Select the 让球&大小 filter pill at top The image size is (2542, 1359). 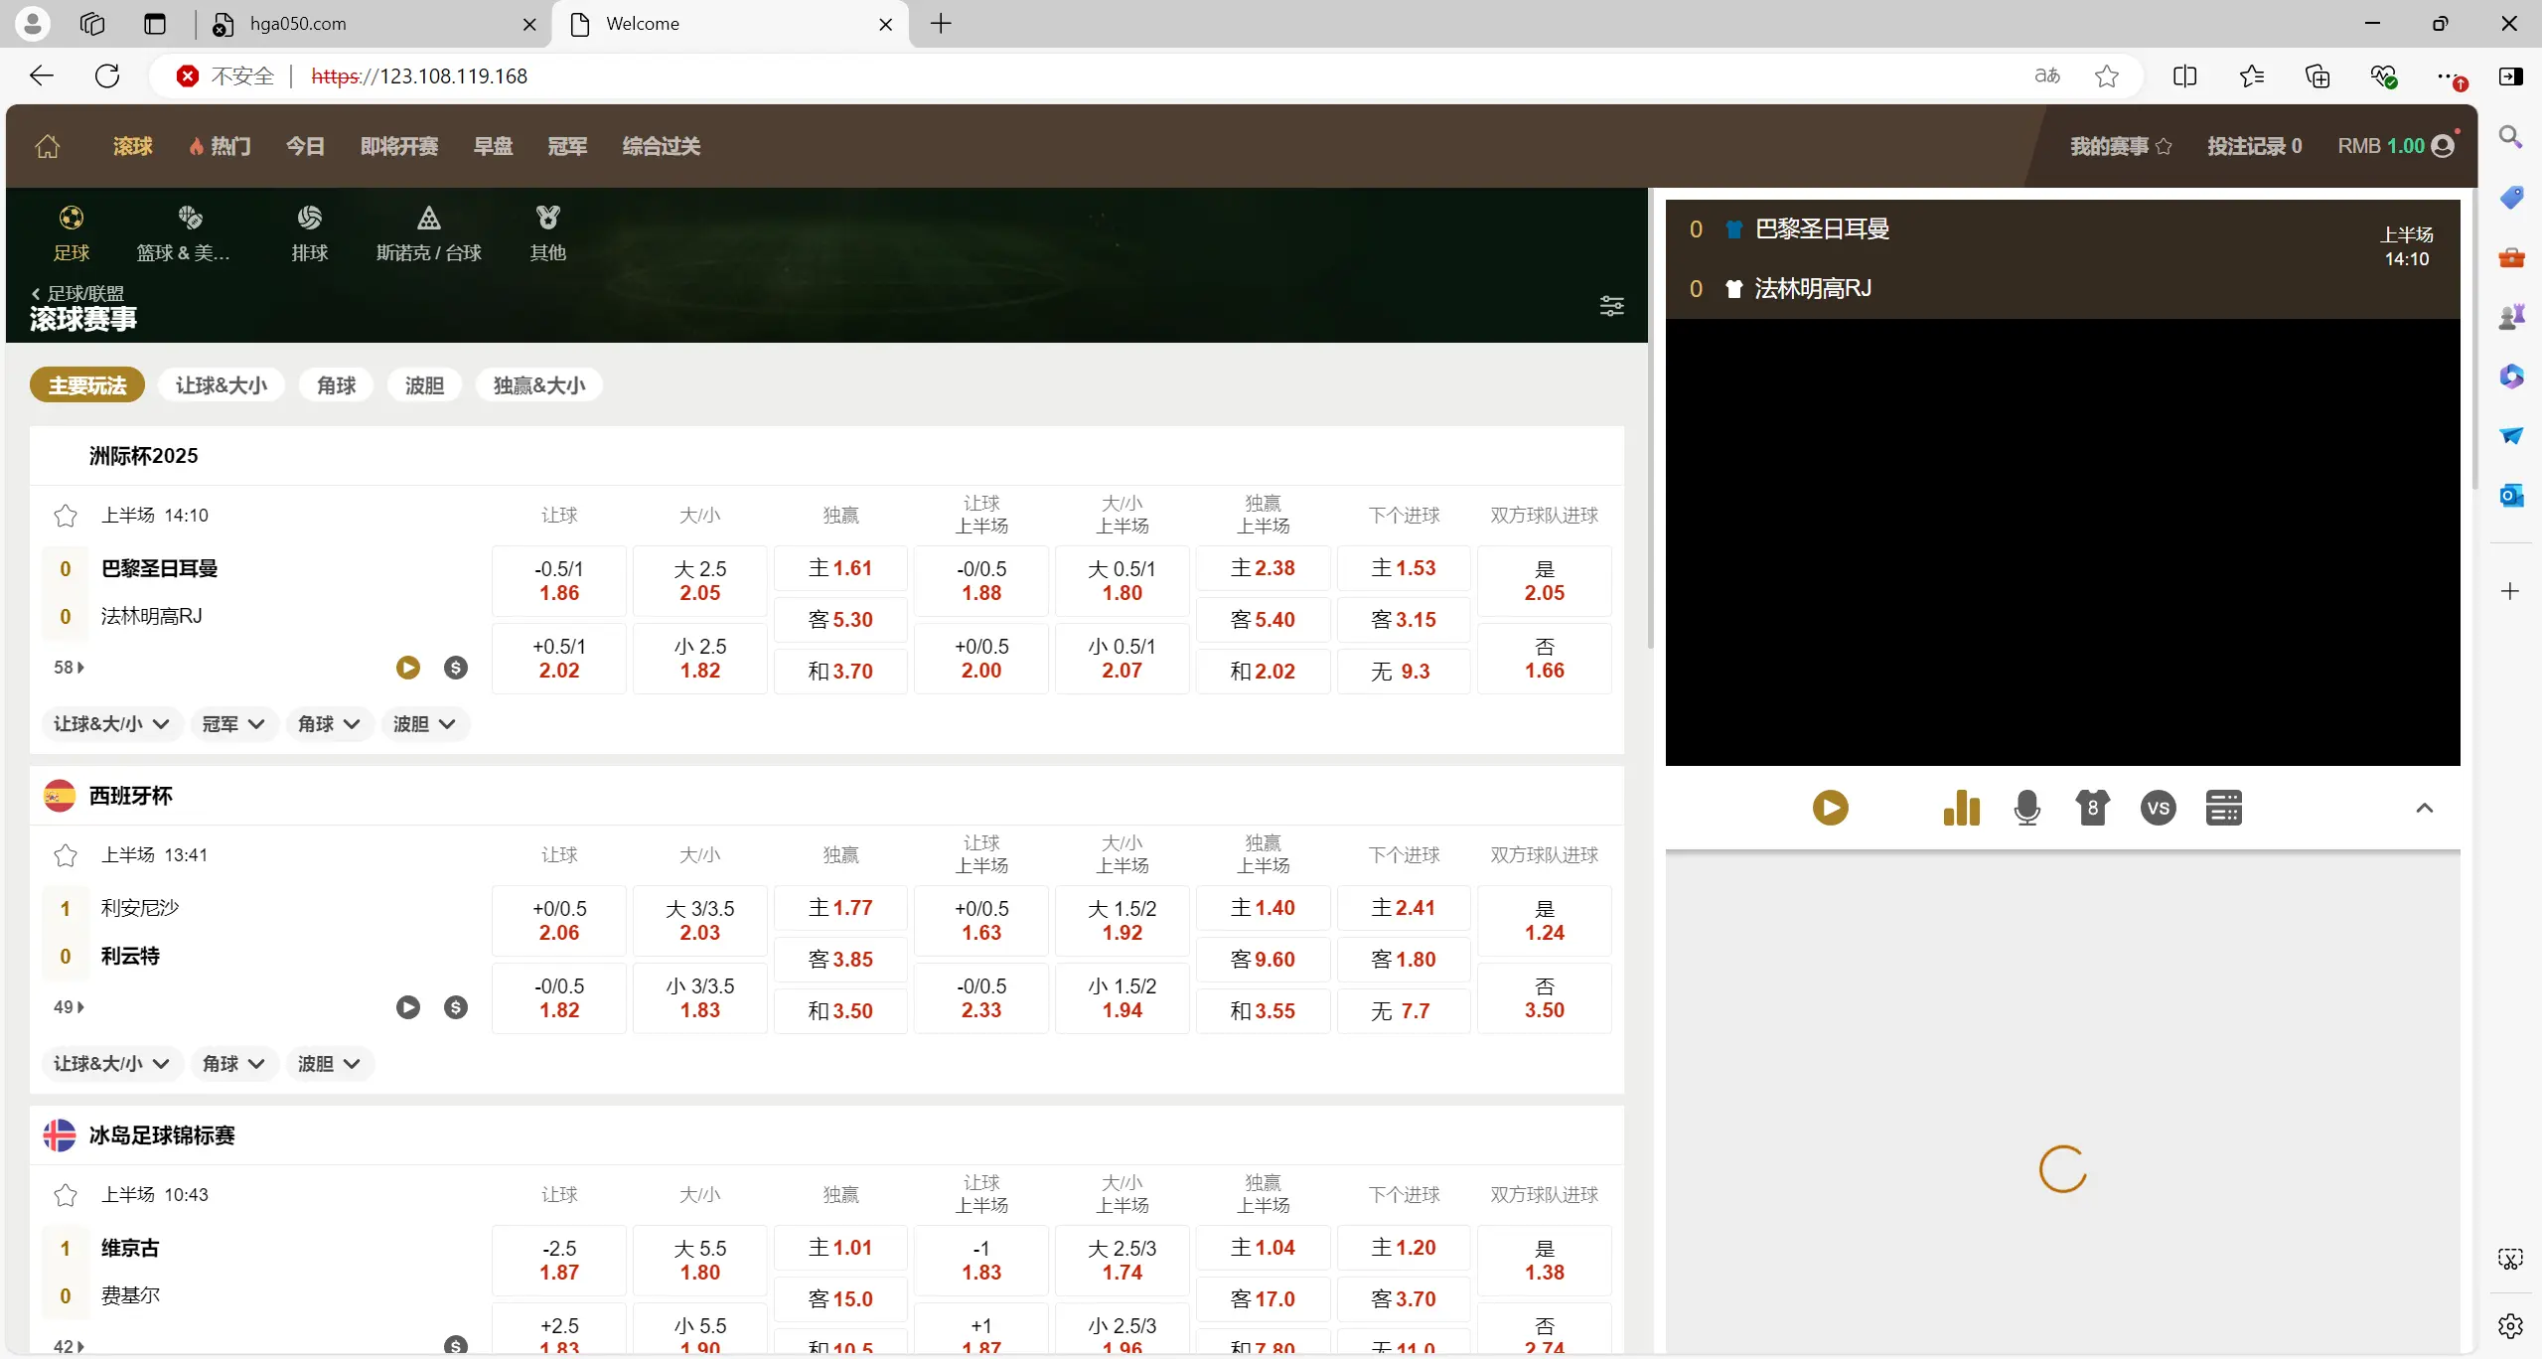click(222, 385)
